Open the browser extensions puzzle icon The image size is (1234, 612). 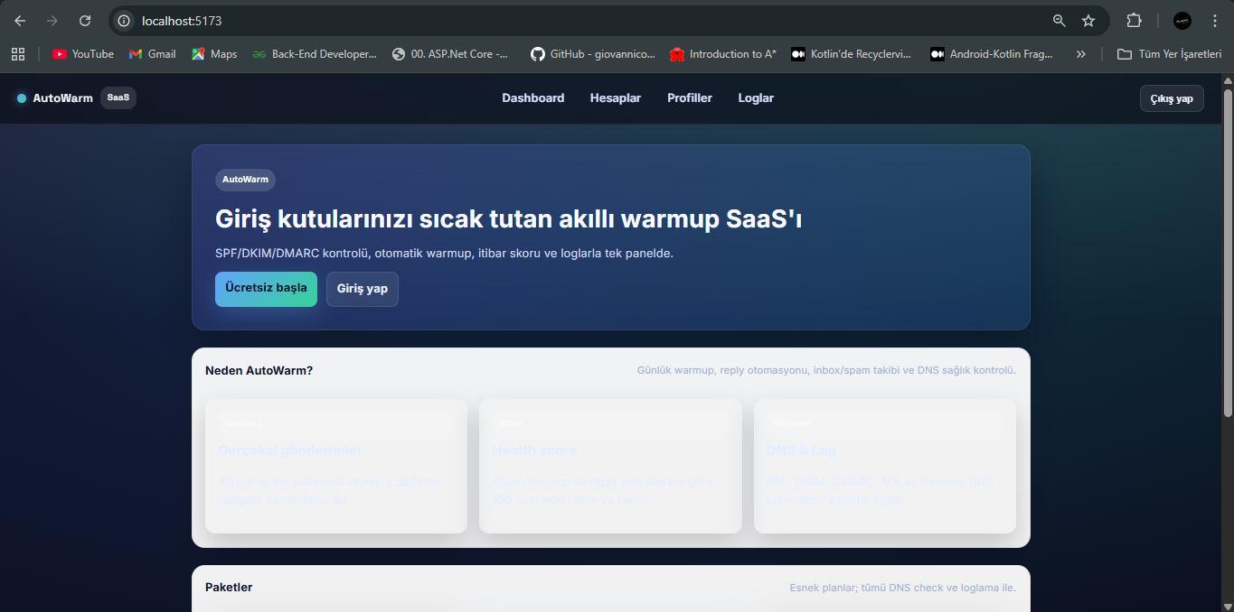[1134, 20]
